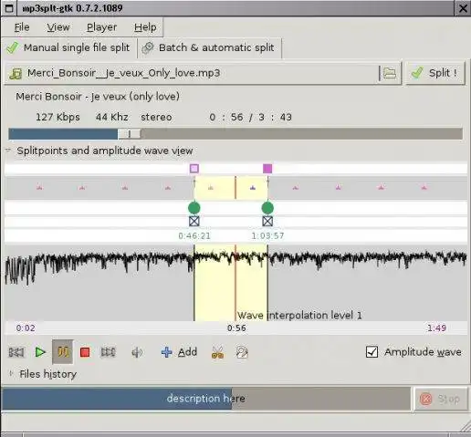Start playback with the green play button
This screenshot has height=437, width=471.
tap(40, 352)
